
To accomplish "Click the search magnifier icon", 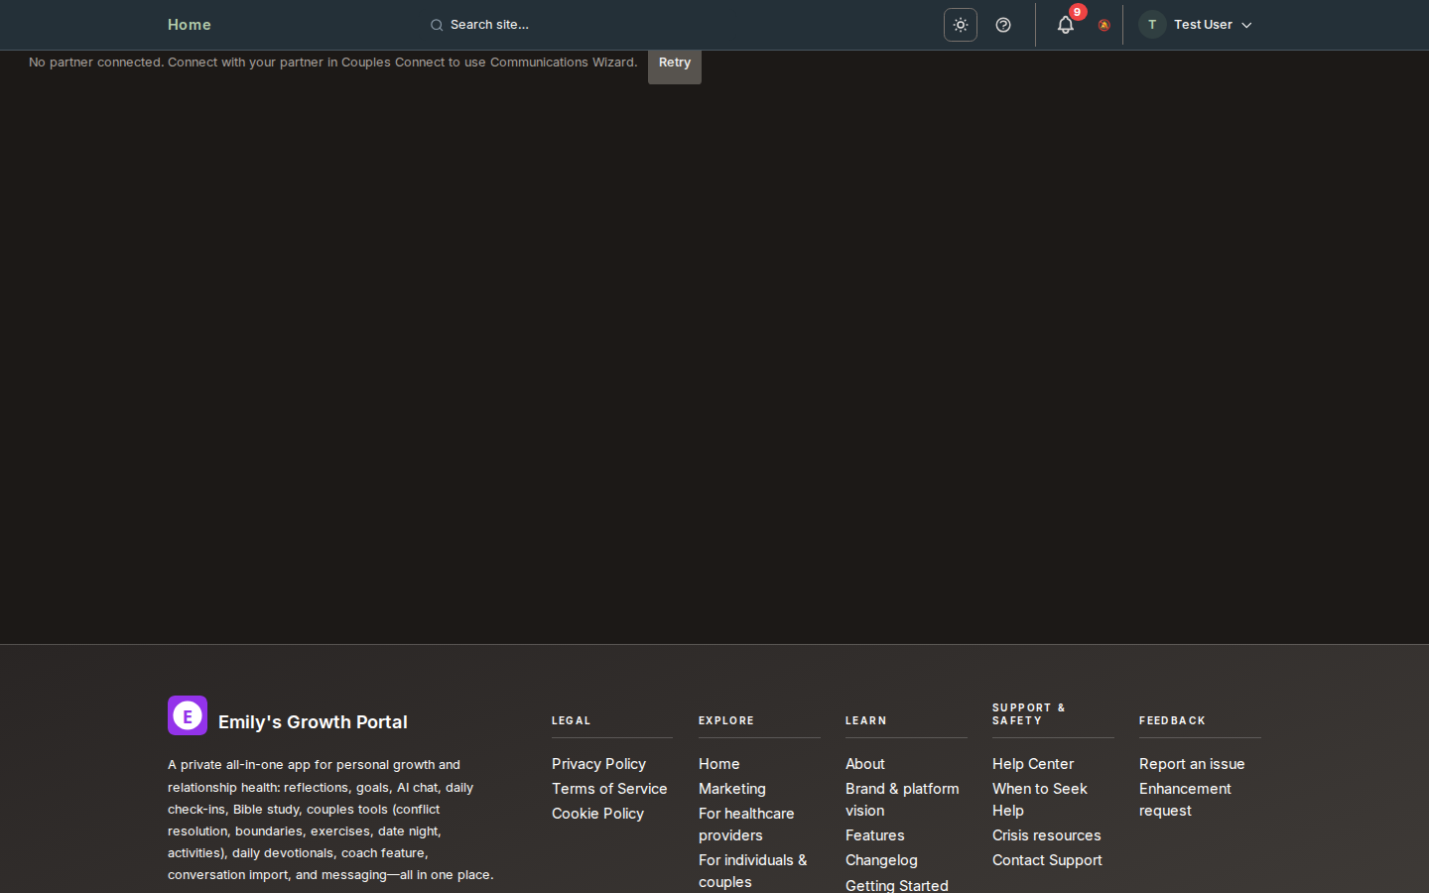I will (x=437, y=26).
